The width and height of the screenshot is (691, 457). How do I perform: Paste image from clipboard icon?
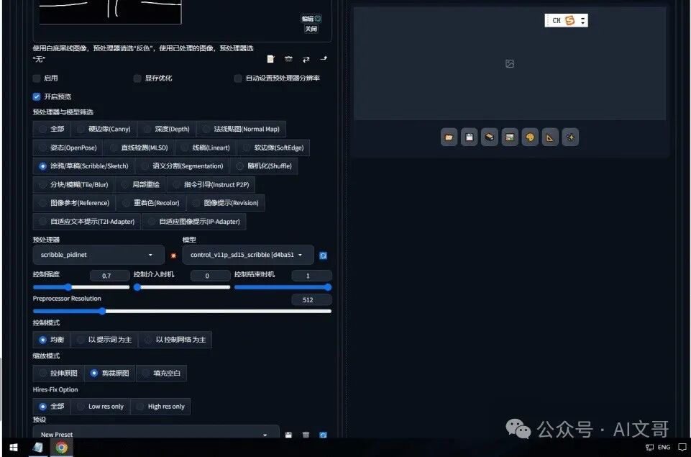(x=270, y=59)
